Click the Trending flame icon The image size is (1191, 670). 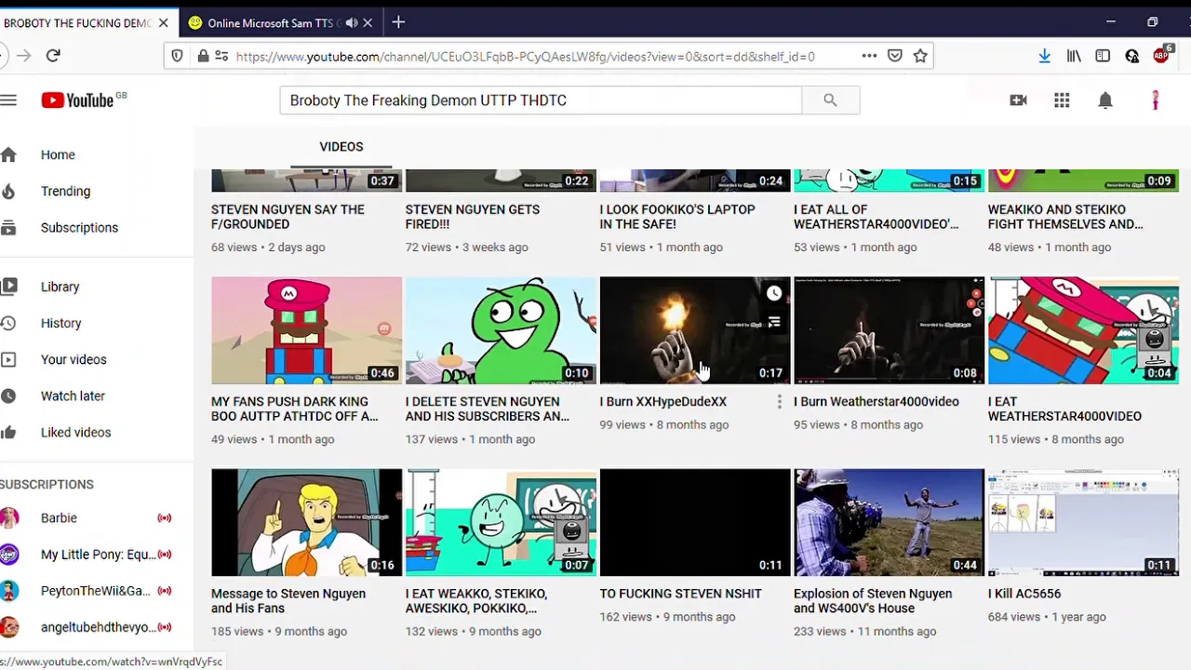[x=8, y=191]
